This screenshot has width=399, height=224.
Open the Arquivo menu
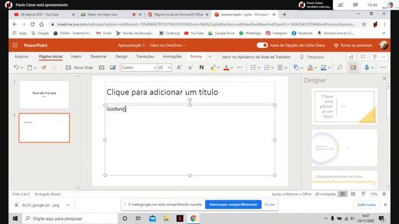(x=21, y=57)
